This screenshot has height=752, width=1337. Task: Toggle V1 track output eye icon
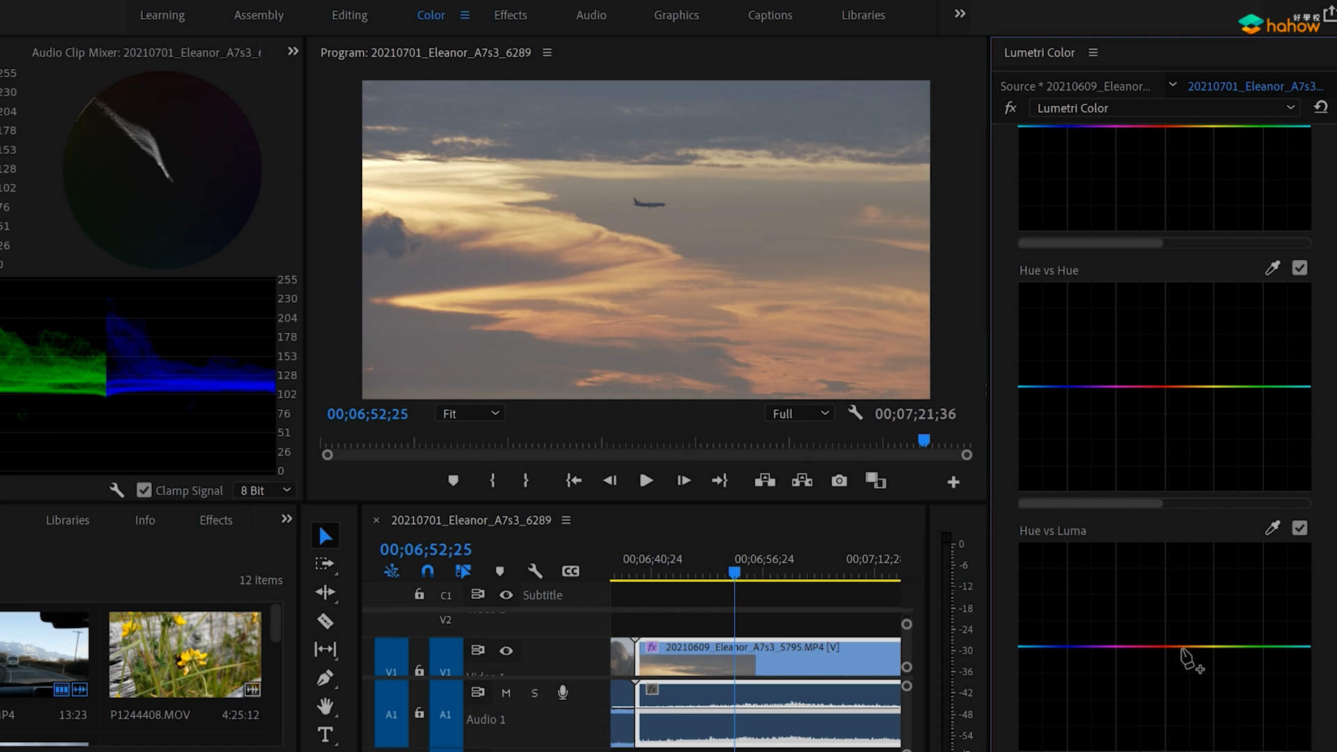click(x=506, y=650)
